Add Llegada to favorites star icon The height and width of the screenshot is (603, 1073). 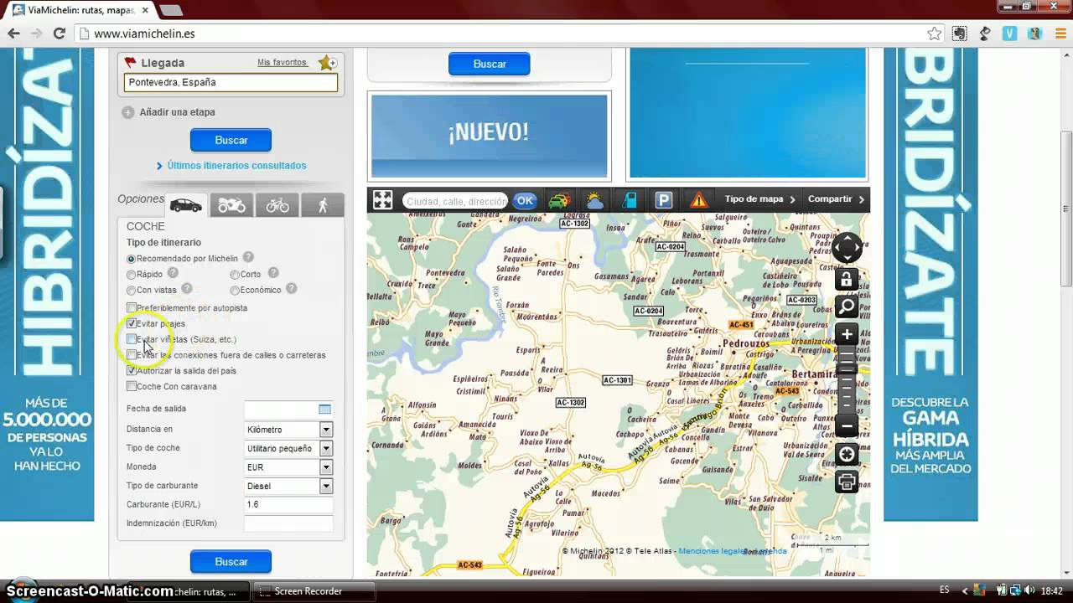pos(327,63)
